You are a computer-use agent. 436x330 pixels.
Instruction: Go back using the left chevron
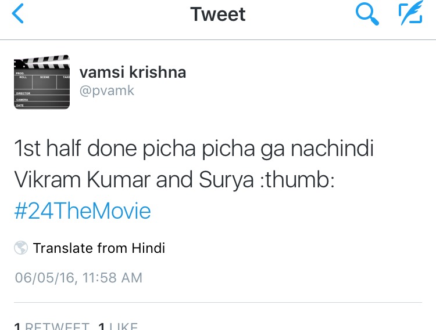(x=19, y=14)
